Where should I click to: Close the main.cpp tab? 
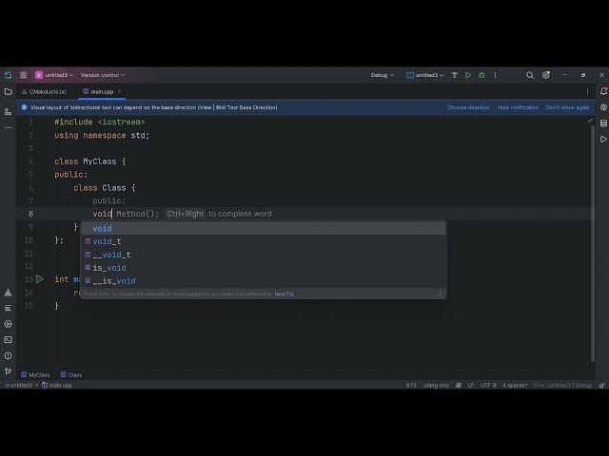coord(120,91)
